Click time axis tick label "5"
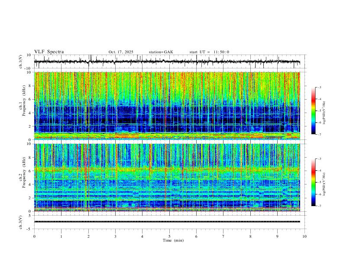The height and width of the screenshot is (265, 343). (x=169, y=236)
